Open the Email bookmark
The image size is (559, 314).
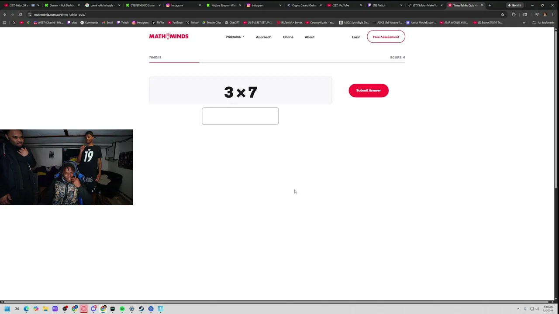[107, 23]
